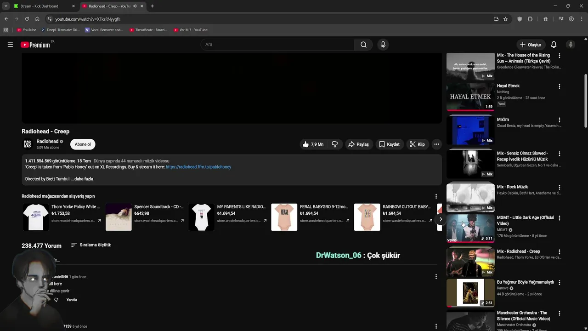Open the tab search dropdown arrow

pos(6,6)
